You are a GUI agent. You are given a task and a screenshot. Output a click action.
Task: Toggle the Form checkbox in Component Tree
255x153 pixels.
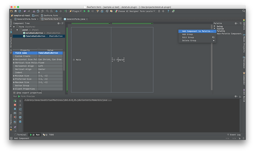[17, 27]
